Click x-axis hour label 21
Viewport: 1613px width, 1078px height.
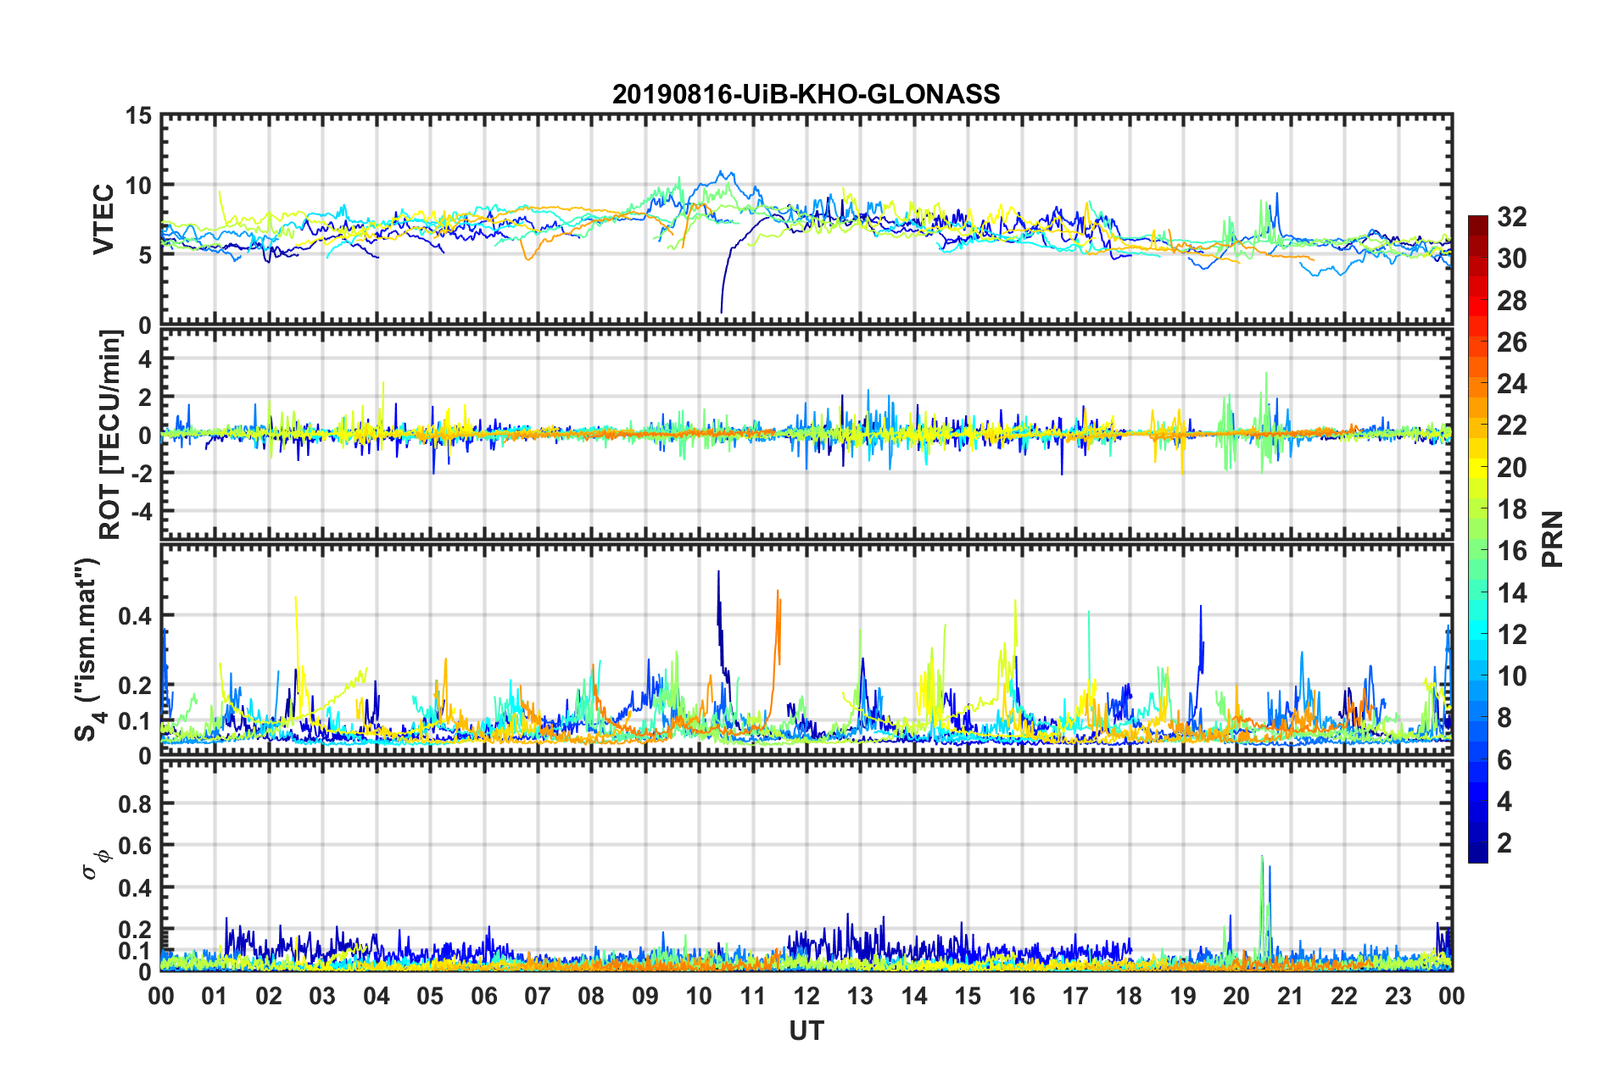tap(1291, 996)
